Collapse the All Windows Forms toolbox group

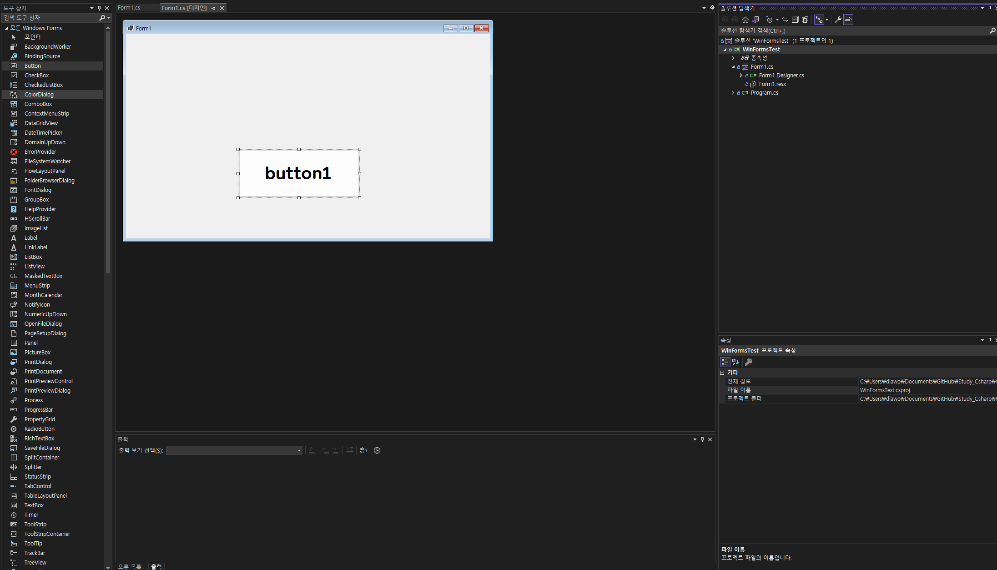(x=6, y=28)
